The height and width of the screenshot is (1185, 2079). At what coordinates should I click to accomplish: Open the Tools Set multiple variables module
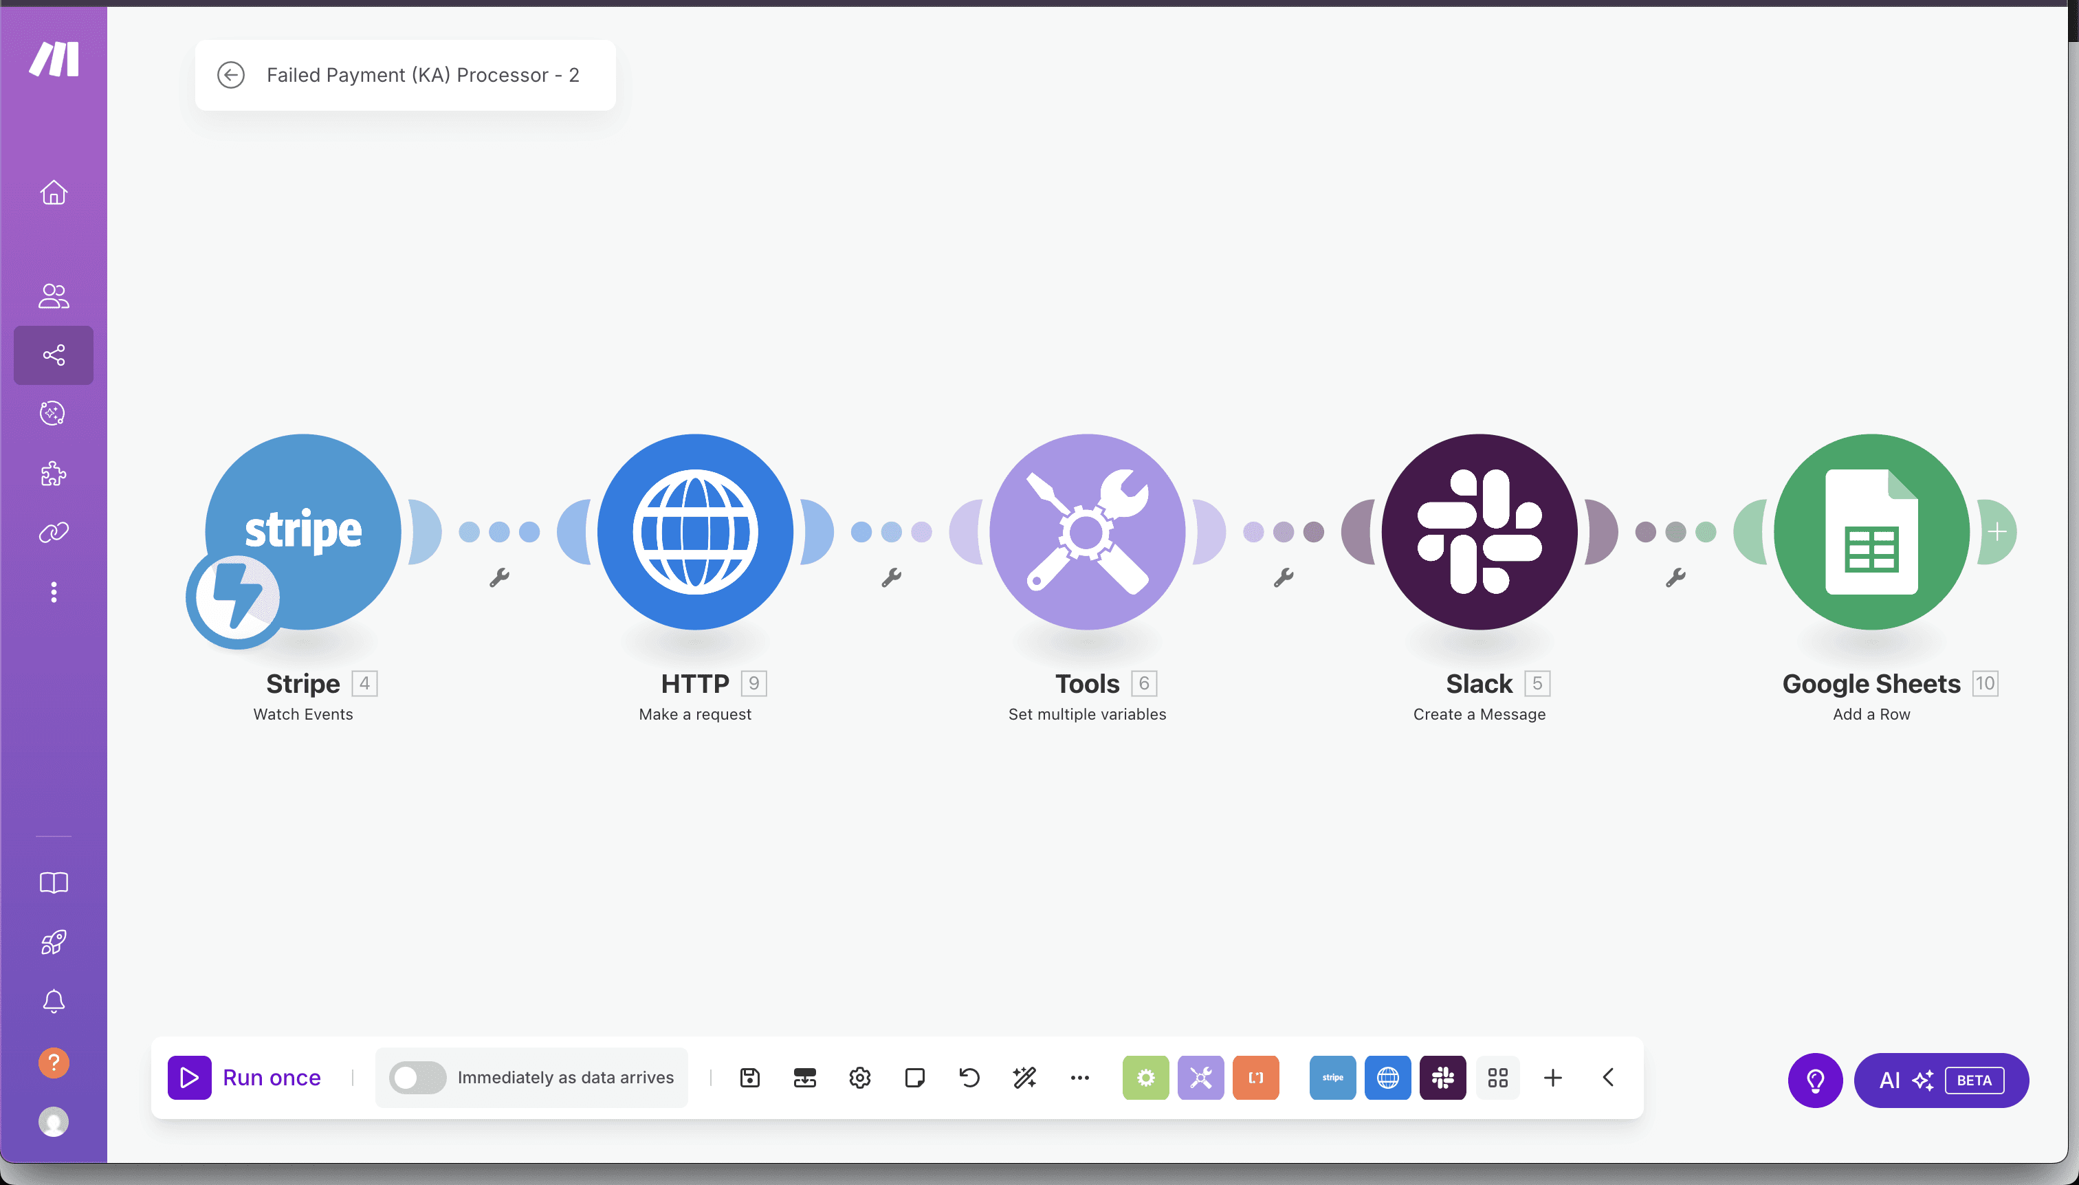pyautogui.click(x=1087, y=531)
